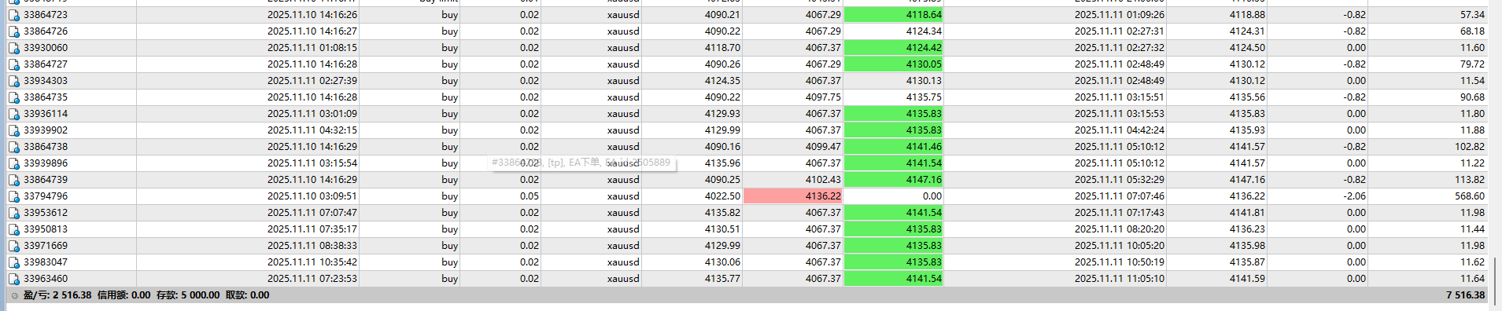
Task: Click open time 2025.11.11 10:35:42
Action: [312, 262]
